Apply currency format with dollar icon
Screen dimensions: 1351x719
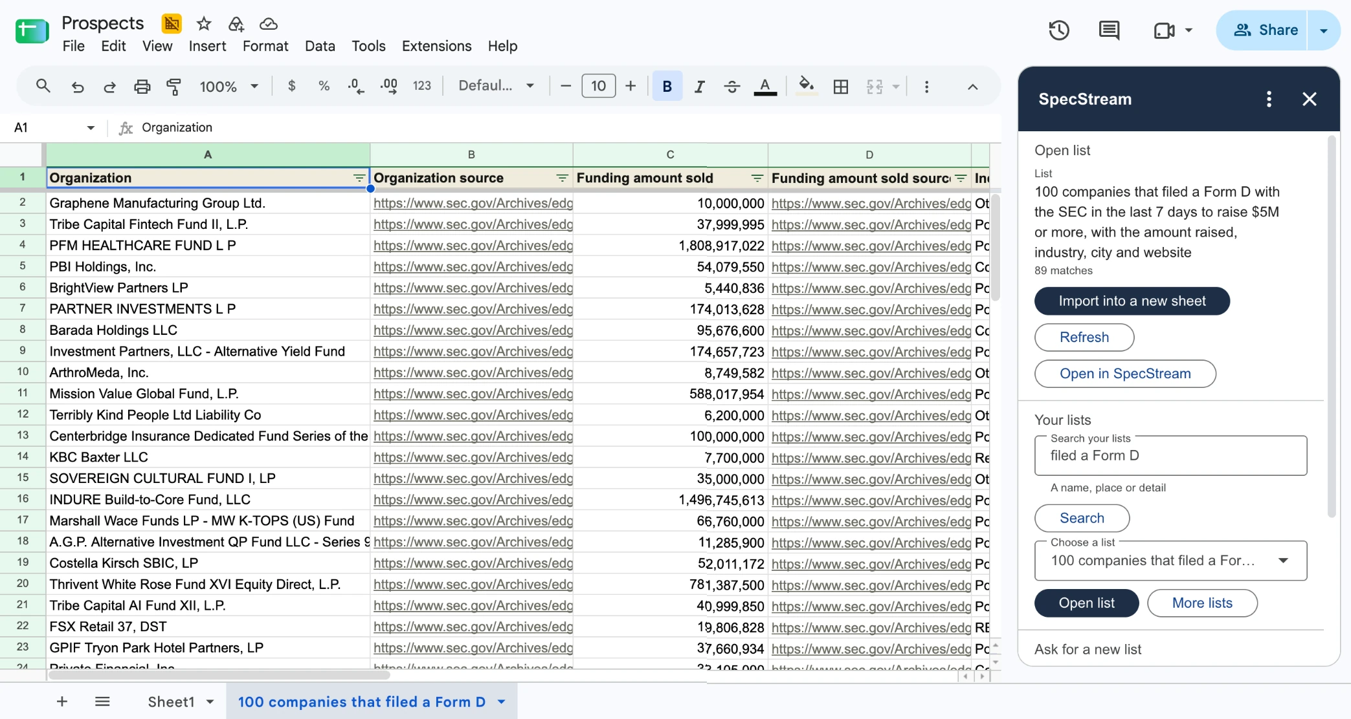292,86
